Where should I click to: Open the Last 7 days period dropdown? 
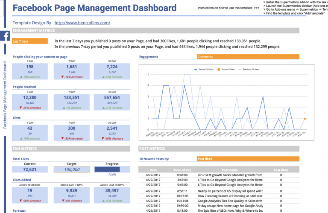click(x=30, y=41)
